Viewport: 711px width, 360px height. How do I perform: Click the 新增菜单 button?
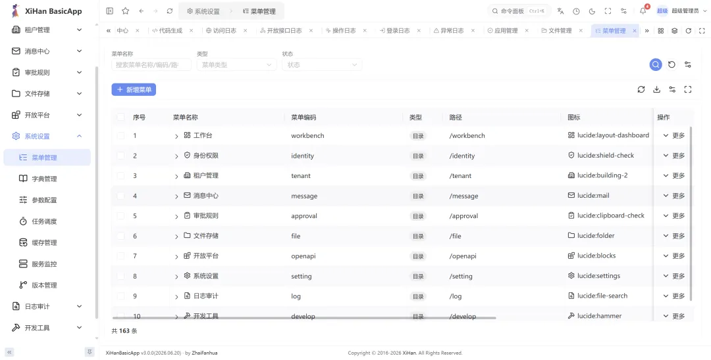click(x=134, y=89)
